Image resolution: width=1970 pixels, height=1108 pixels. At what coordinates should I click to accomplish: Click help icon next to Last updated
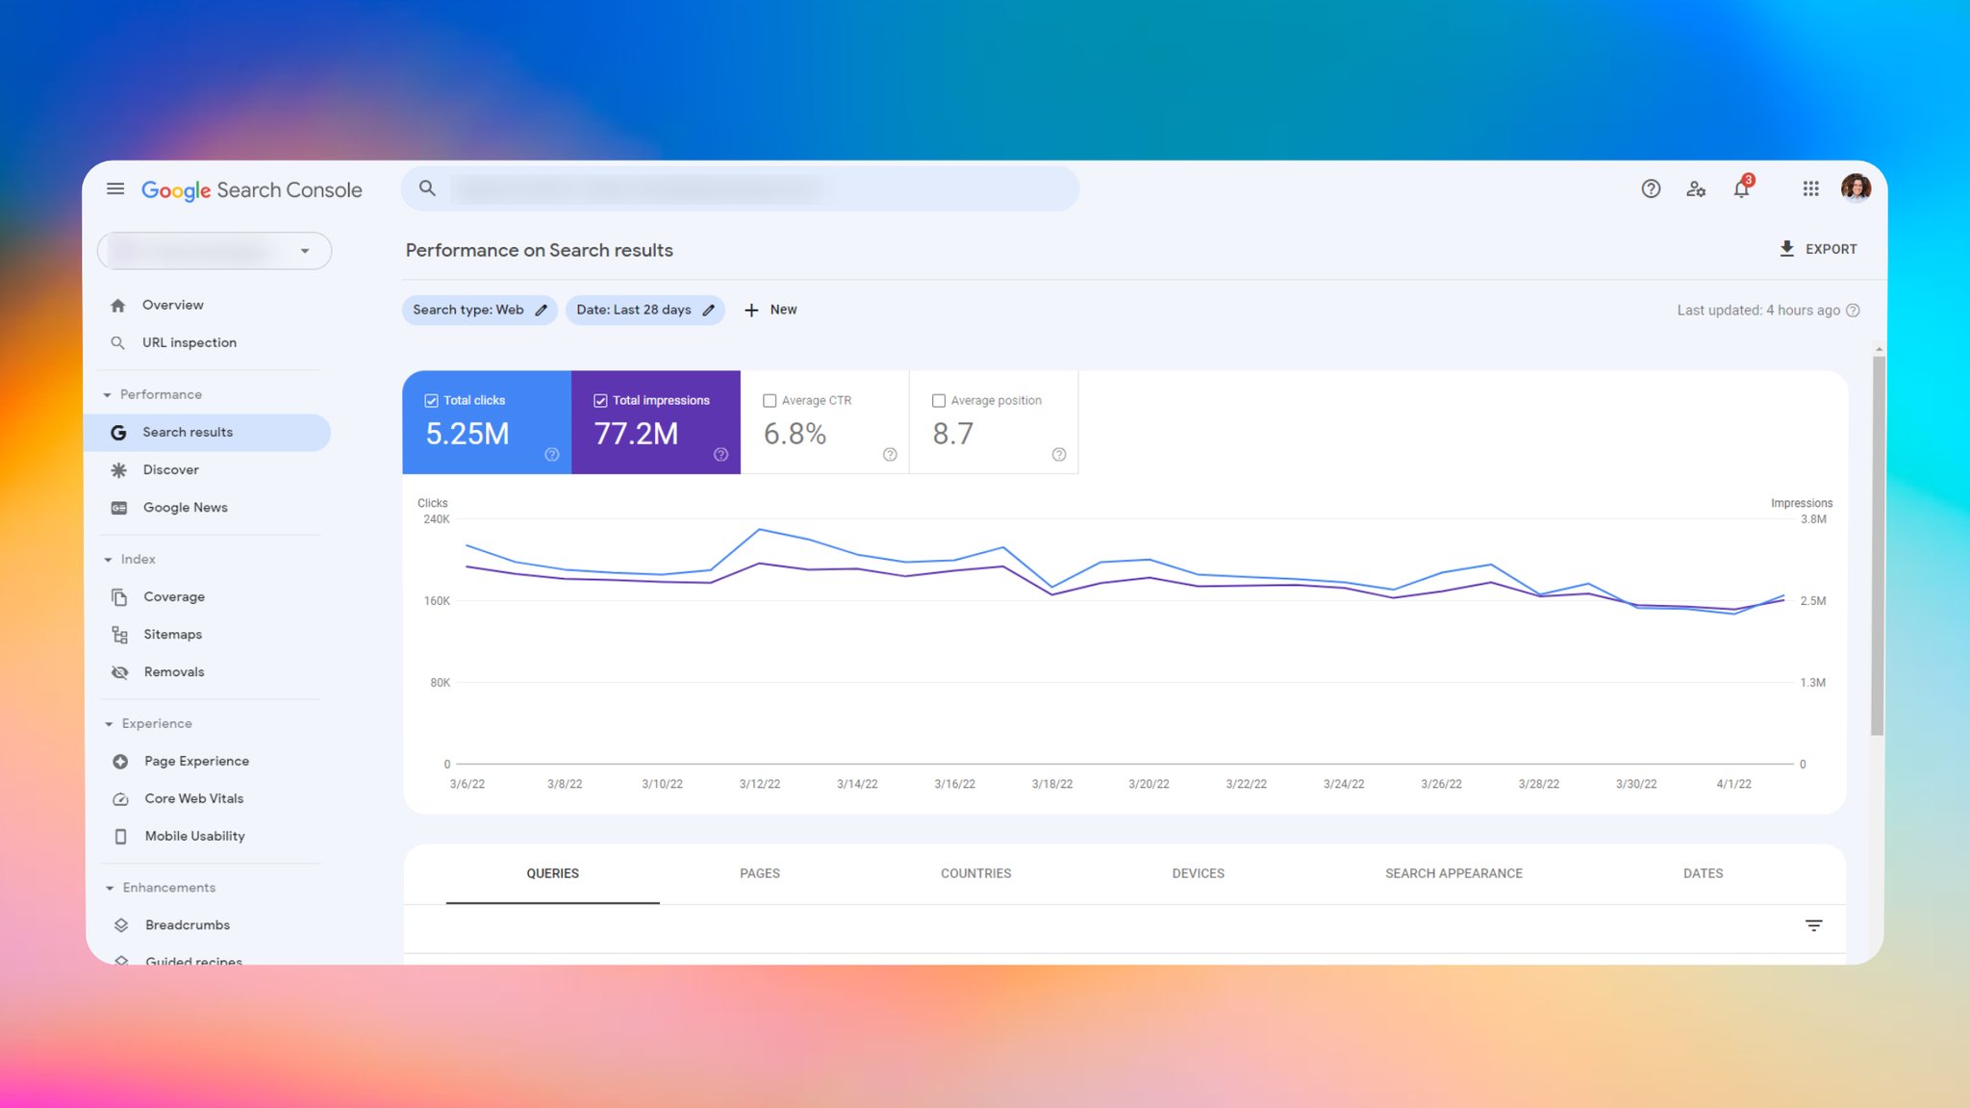(1853, 310)
